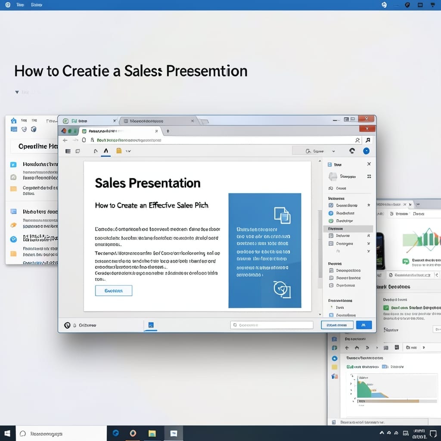Click the address bar URL text
Screen dimensions: 441x441
click(129, 140)
